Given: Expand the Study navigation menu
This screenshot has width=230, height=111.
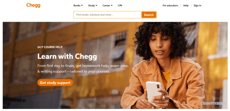Looking at the screenshot, I should coord(93,5).
